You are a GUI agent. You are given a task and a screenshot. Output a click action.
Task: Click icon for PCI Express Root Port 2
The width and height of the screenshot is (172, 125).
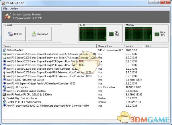click(4, 65)
